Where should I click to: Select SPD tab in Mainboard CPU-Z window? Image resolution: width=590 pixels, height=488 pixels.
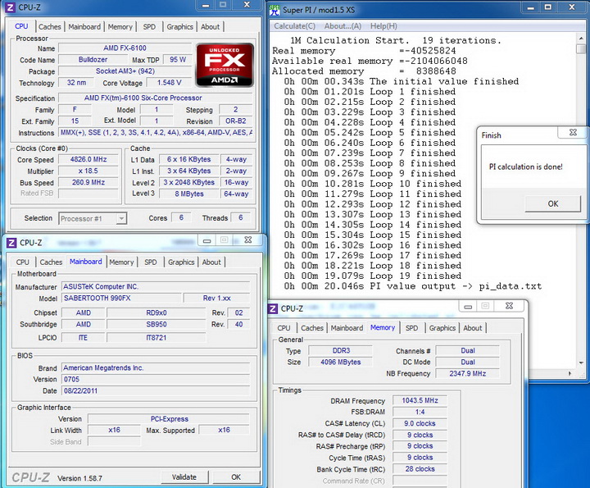coord(151,262)
